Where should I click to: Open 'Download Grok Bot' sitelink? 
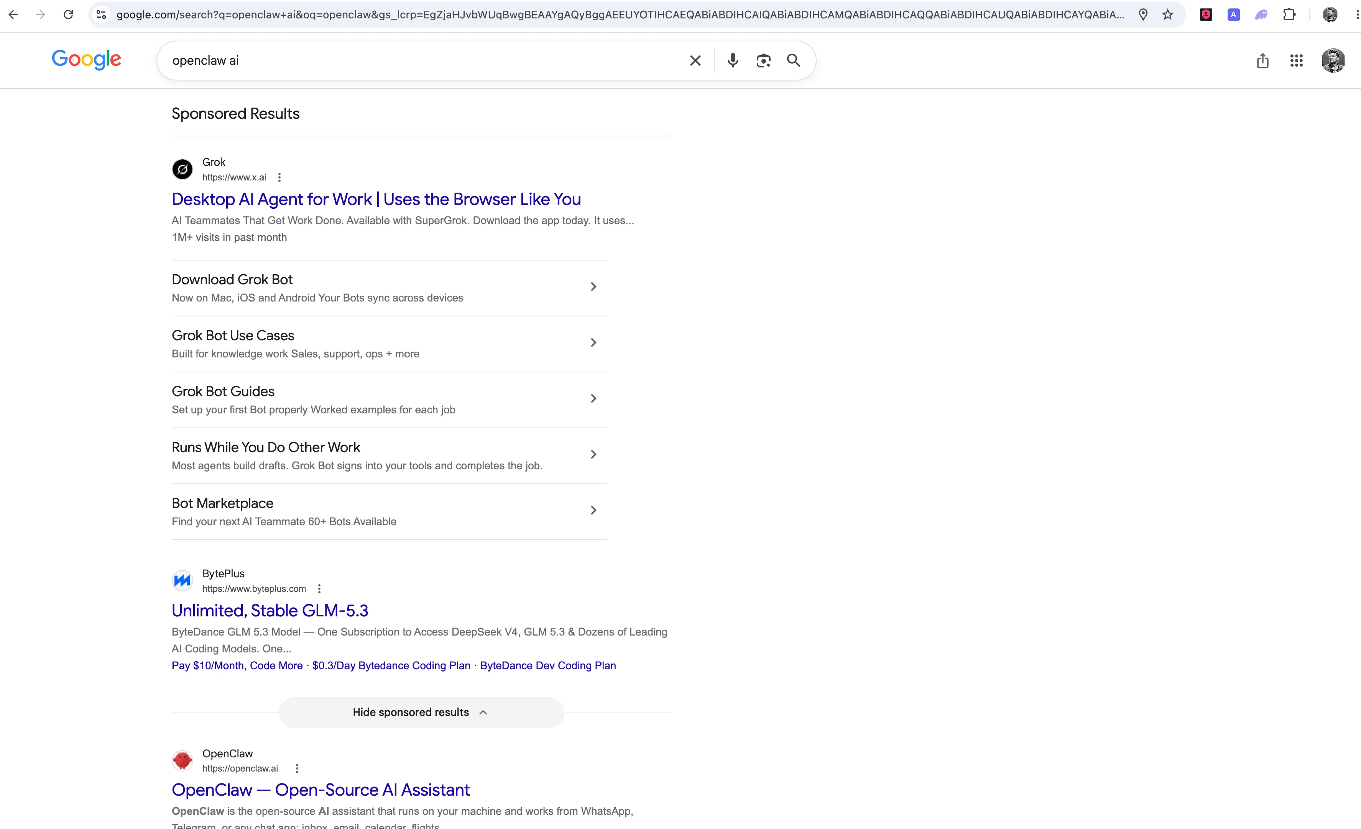click(389, 288)
